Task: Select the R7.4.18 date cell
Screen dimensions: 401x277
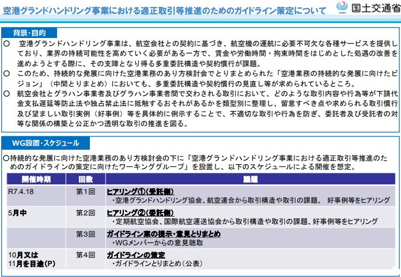Action: click(22, 190)
